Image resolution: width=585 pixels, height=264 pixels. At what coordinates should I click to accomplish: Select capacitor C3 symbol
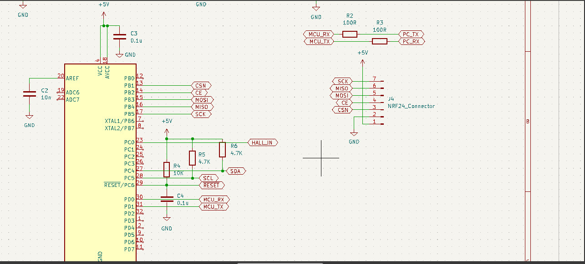[x=120, y=37]
